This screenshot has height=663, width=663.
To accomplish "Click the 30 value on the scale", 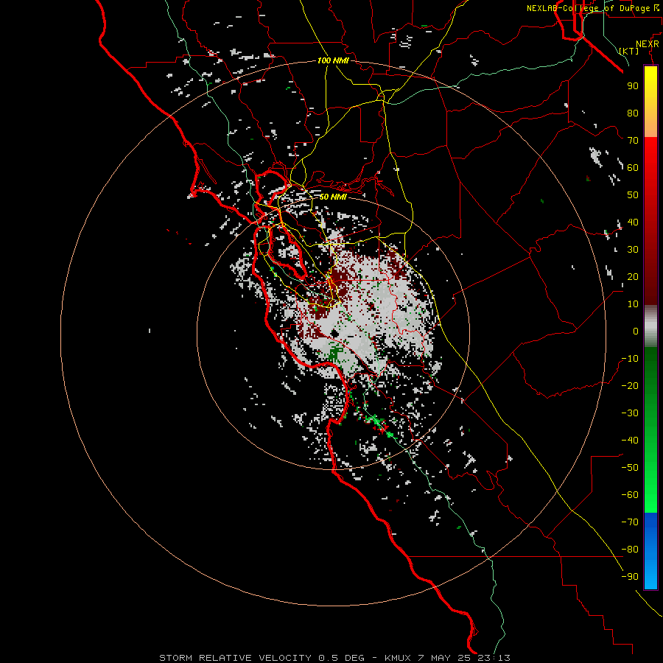I will (633, 250).
